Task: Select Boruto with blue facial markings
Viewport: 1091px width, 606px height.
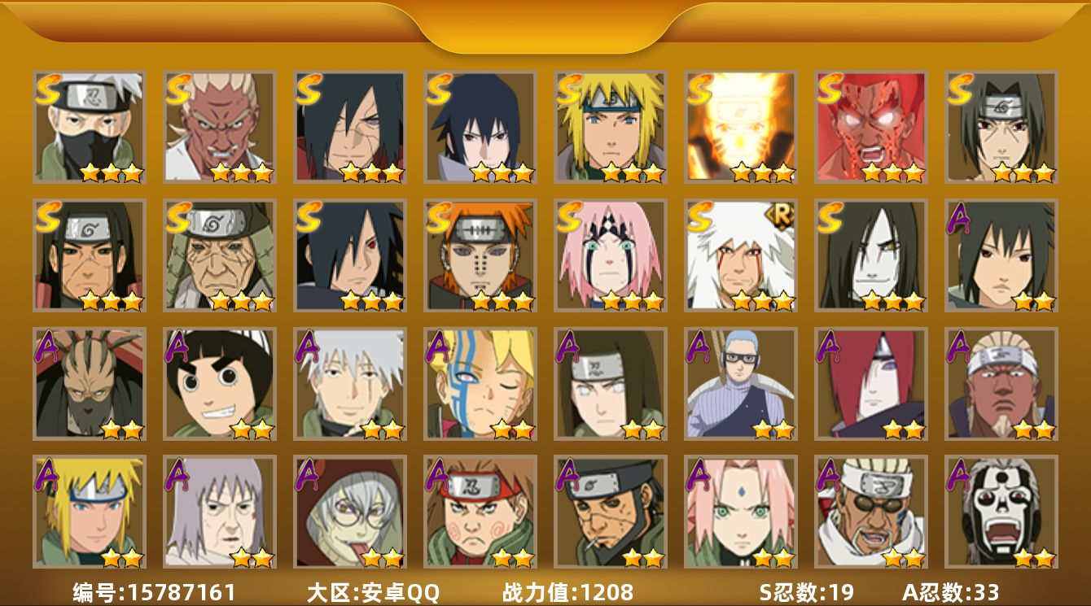Action: [480, 384]
